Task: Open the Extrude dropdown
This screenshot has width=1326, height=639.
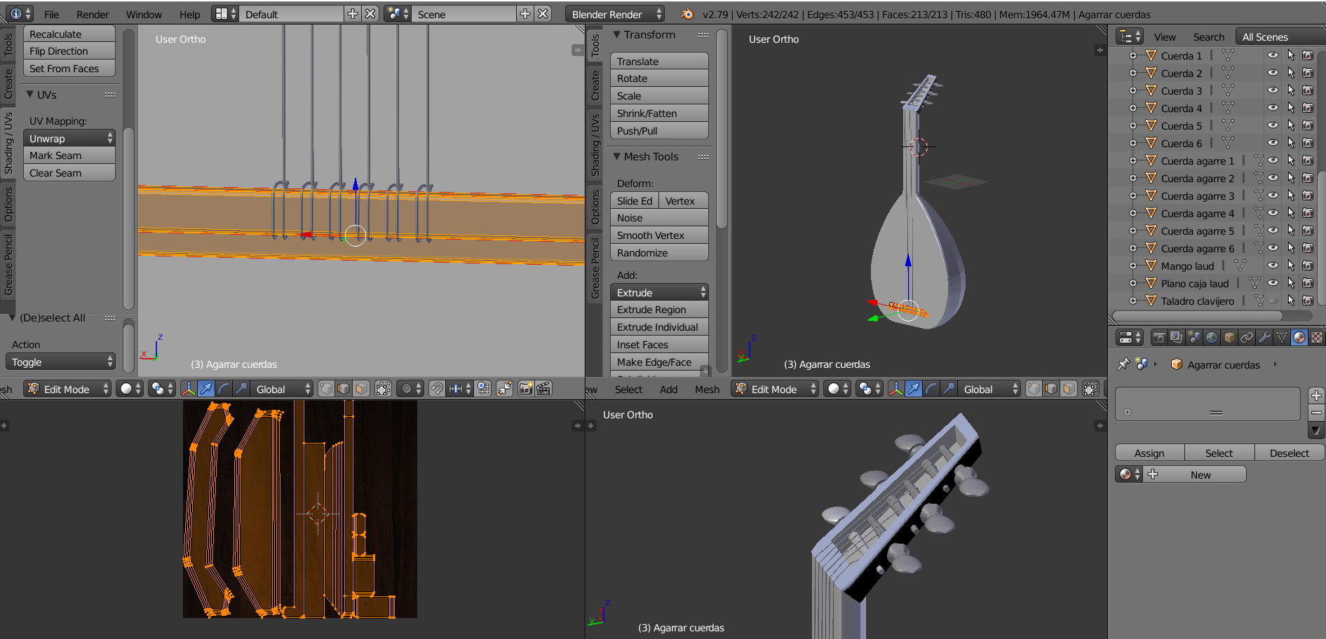Action: click(659, 293)
